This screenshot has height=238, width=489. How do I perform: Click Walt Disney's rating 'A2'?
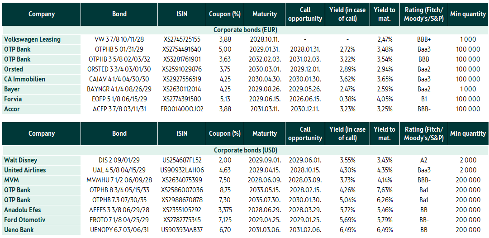click(x=423, y=160)
